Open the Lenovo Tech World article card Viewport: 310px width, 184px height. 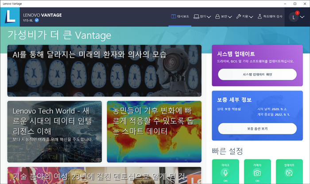54,132
